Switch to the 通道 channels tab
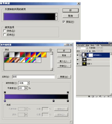This screenshot has height=124, width=112. pyautogui.click(x=87, y=45)
